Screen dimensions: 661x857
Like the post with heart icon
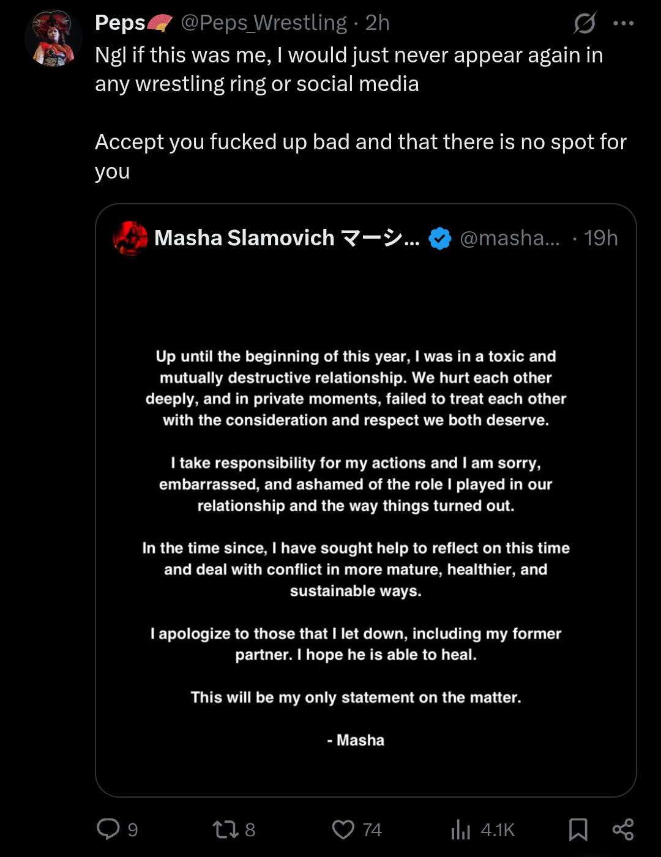tap(343, 829)
